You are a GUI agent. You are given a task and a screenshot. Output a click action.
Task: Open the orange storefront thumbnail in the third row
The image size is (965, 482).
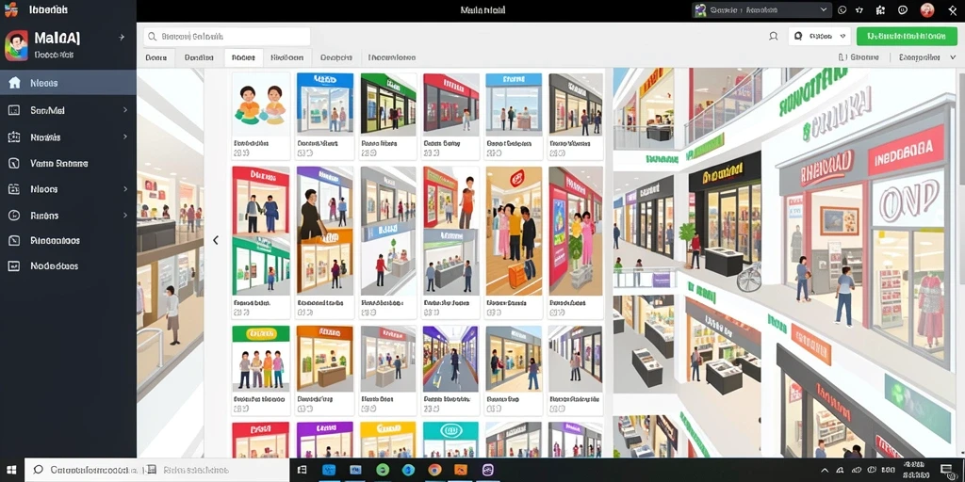(x=325, y=359)
